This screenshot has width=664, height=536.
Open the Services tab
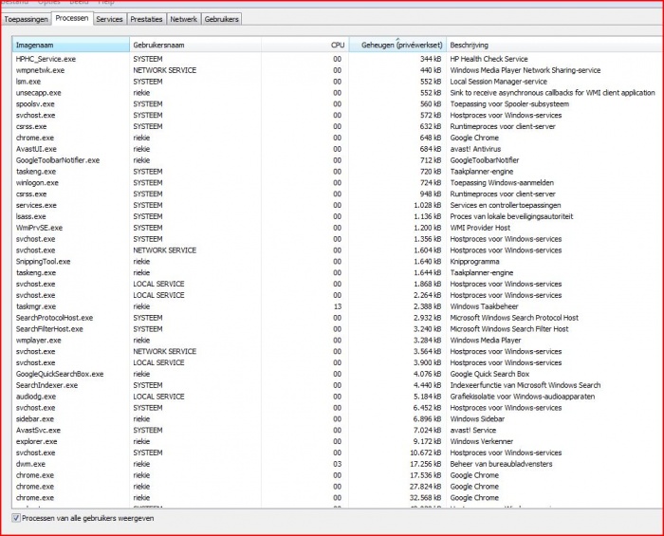point(109,20)
